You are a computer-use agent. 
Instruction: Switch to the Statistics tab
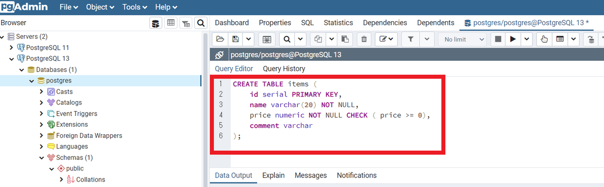coord(338,23)
